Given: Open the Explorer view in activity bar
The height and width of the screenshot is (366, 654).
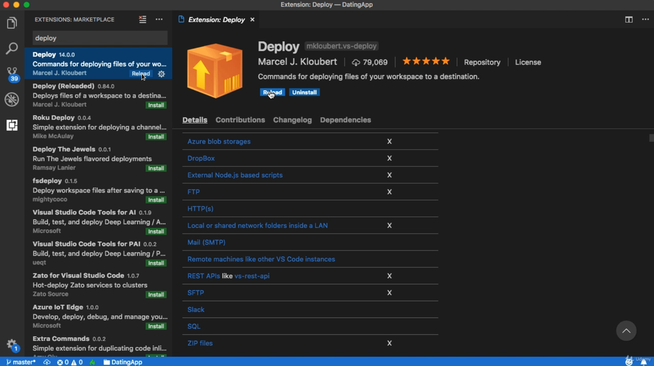Looking at the screenshot, I should [12, 23].
